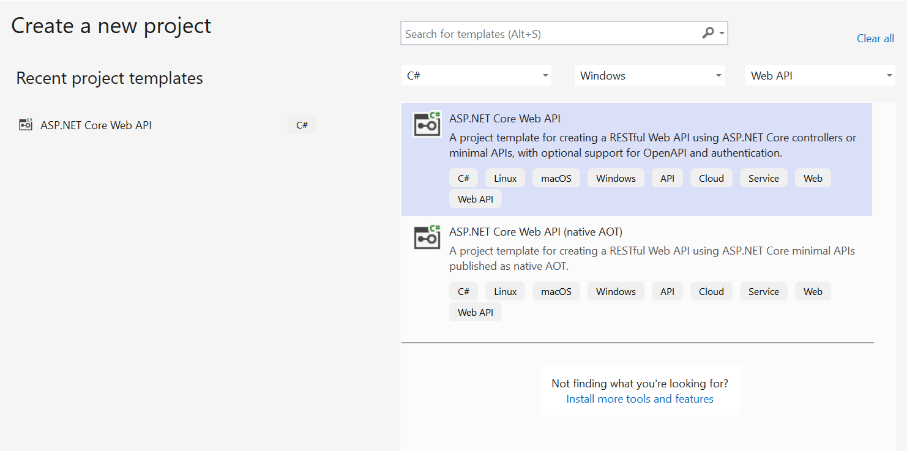
Task: Click macOS tag in the first template
Action: tap(556, 178)
